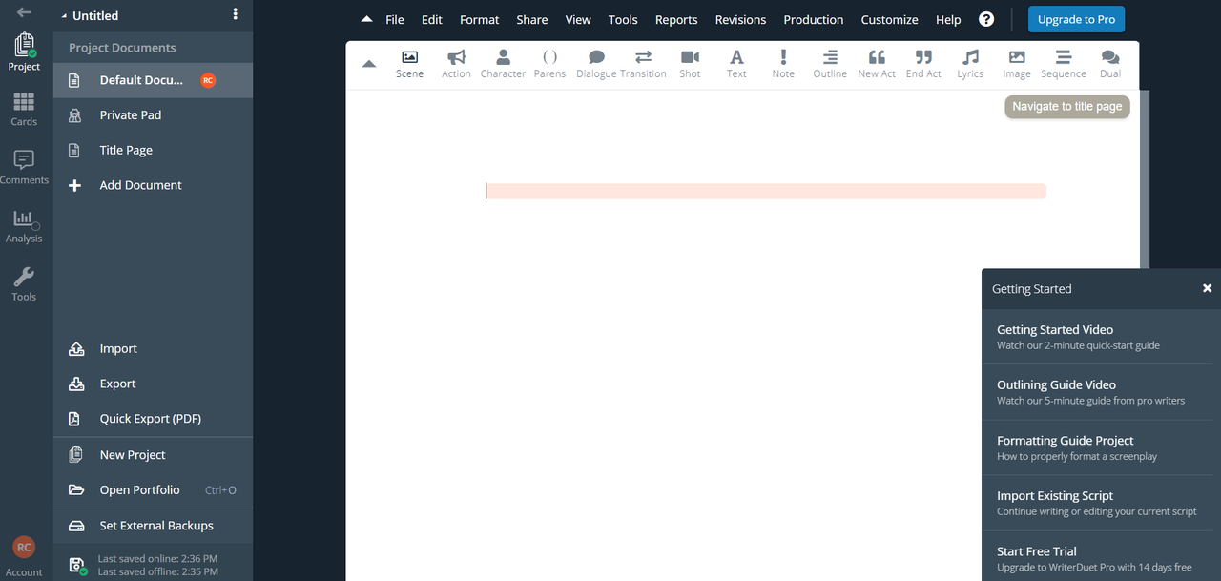This screenshot has height=581, width=1221.
Task: Open the View menu
Action: (x=578, y=20)
